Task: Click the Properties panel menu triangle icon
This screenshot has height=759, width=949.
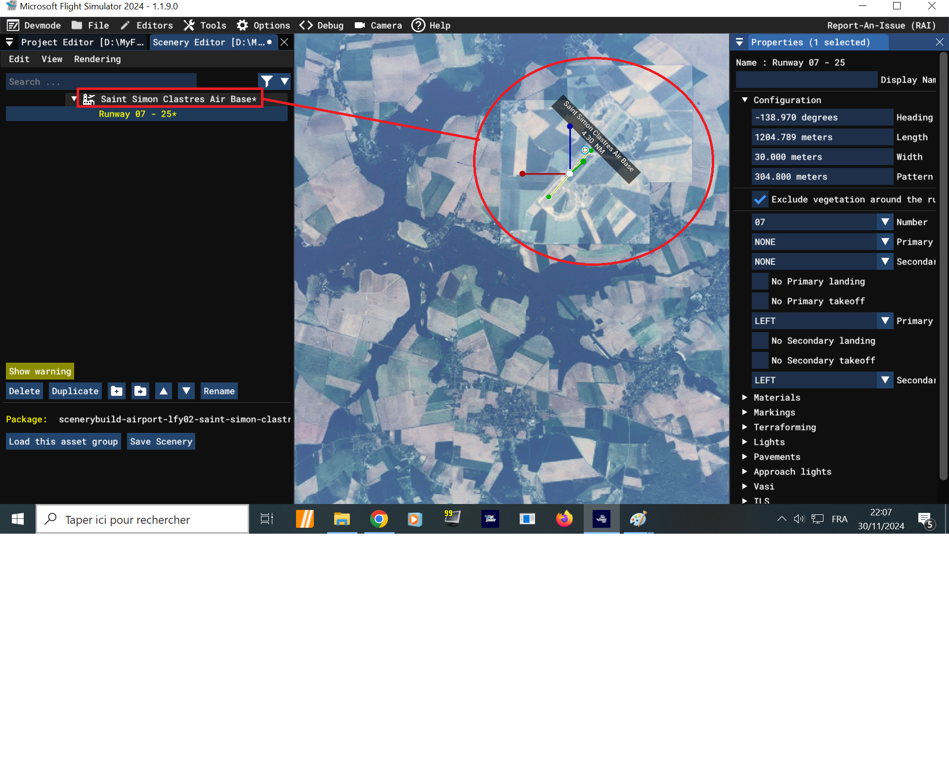Action: click(739, 42)
